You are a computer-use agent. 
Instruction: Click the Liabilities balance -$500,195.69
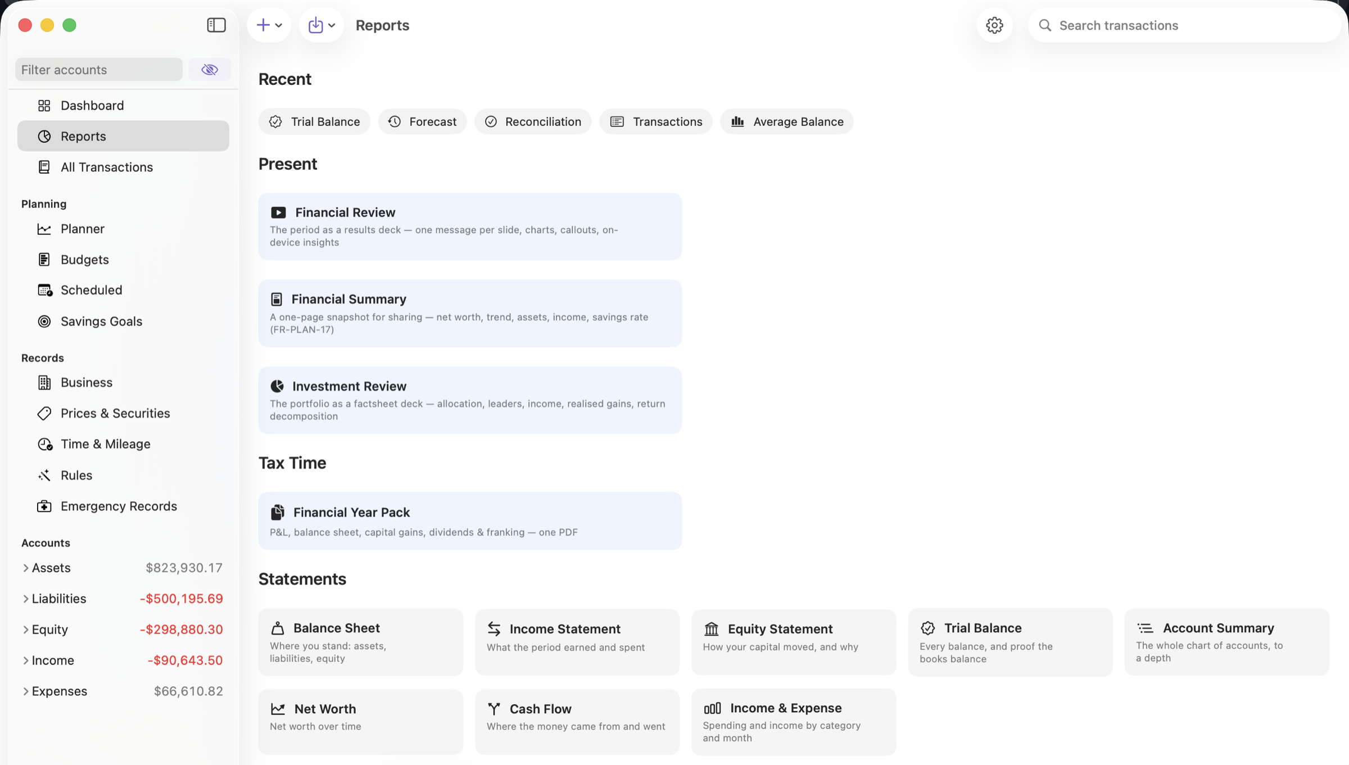(x=181, y=599)
